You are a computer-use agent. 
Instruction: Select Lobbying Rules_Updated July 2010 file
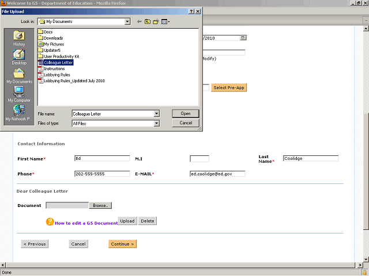pyautogui.click(x=71, y=80)
